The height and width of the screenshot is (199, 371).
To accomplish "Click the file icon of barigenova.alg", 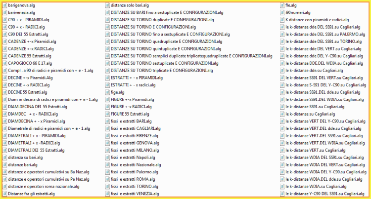I will pyautogui.click(x=5, y=5).
